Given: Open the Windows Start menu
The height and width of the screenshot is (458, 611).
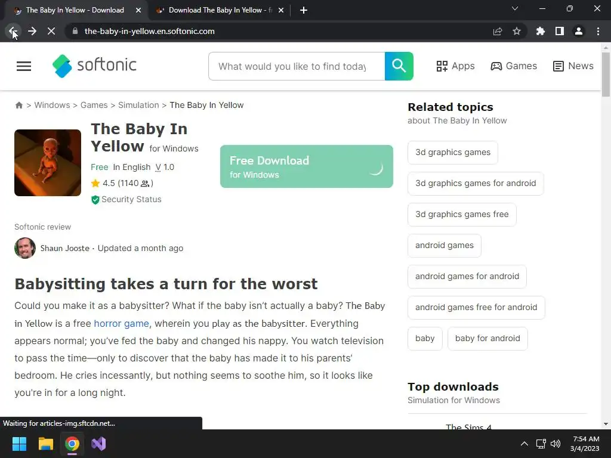Looking at the screenshot, I should click(x=19, y=444).
